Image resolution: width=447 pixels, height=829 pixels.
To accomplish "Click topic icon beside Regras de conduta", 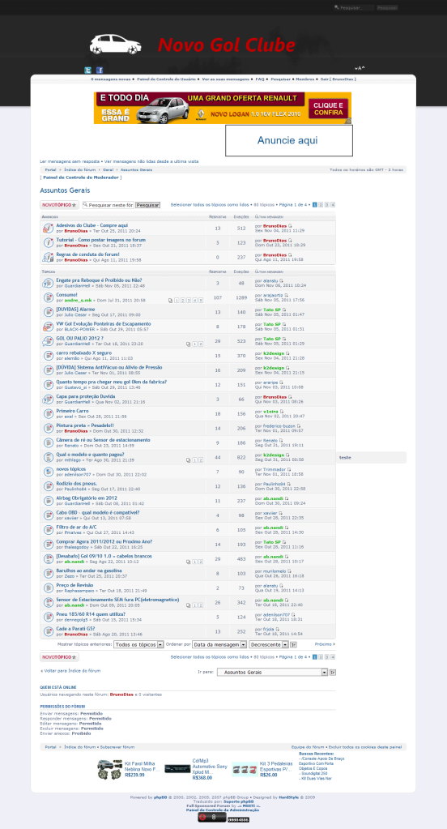I will tap(48, 257).
